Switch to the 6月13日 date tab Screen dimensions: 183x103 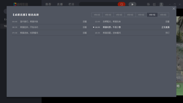click(108, 15)
